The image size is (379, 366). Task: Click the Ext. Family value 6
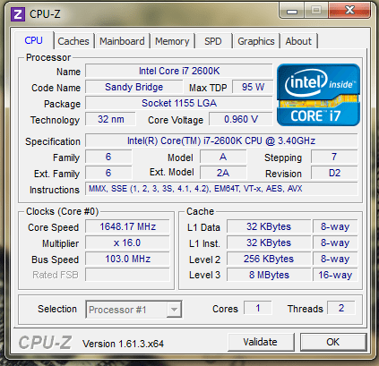[x=108, y=173]
